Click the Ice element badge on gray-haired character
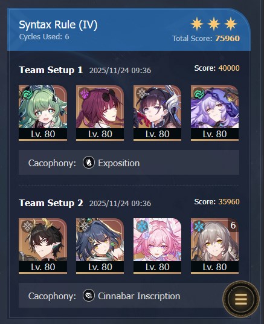The image size is (264, 324). (x=199, y=226)
